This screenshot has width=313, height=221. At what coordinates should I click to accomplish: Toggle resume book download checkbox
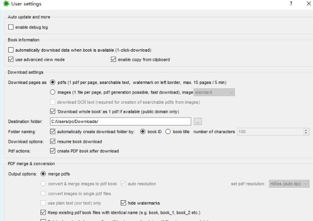click(53, 141)
